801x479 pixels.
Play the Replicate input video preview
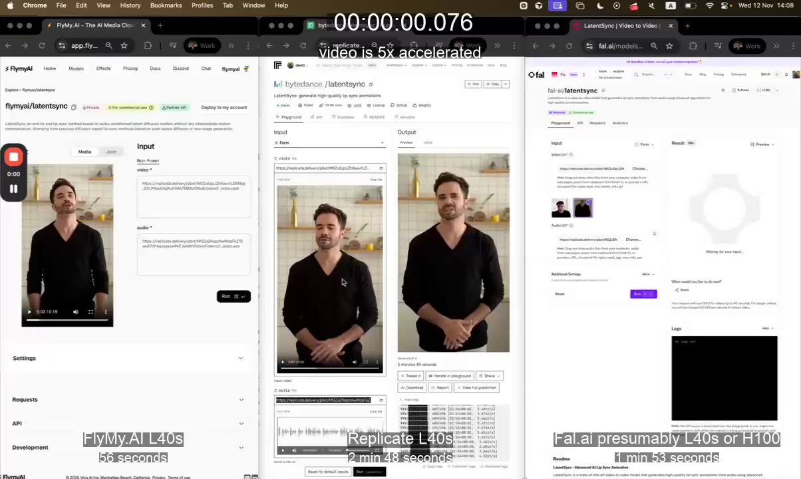point(283,363)
